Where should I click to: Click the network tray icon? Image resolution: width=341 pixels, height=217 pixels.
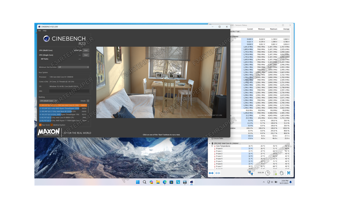pos(268,182)
